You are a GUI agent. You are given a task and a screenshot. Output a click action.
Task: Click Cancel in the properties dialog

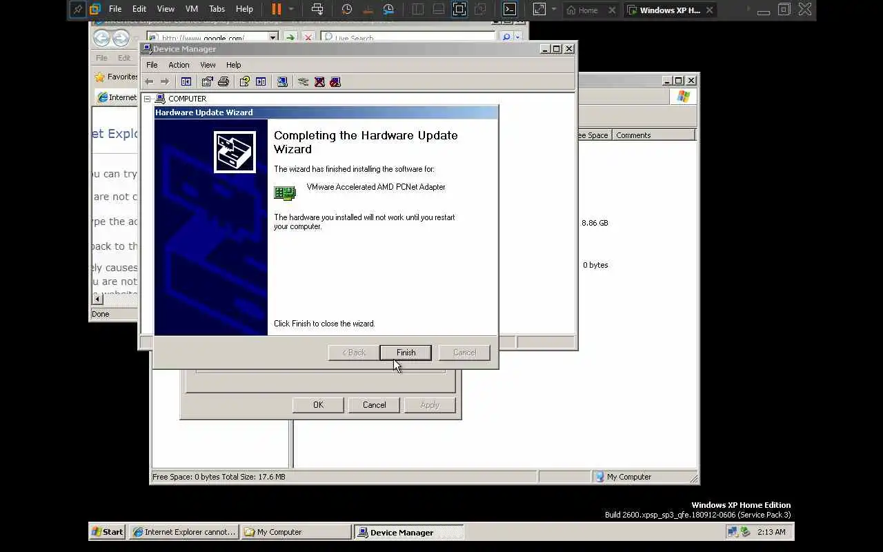(x=375, y=405)
